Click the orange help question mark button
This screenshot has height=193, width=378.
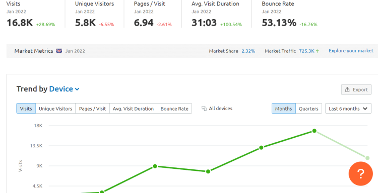click(361, 173)
